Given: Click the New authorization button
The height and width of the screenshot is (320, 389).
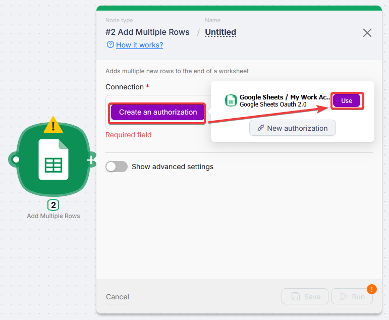Looking at the screenshot, I should (292, 128).
